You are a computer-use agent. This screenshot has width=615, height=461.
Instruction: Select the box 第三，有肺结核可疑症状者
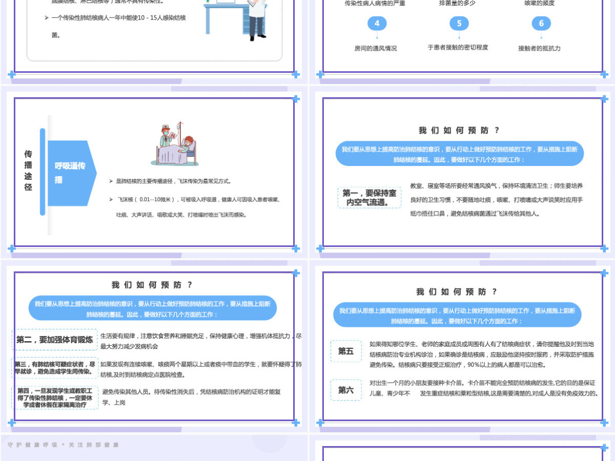[x=55, y=367]
